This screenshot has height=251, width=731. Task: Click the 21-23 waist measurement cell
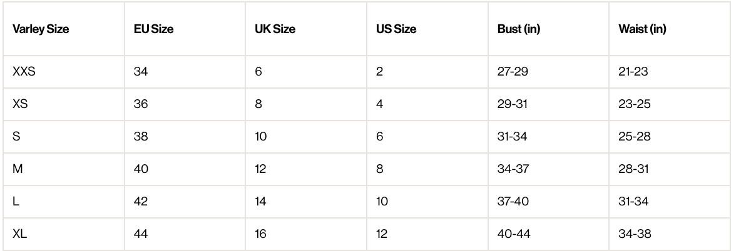pyautogui.click(x=633, y=71)
